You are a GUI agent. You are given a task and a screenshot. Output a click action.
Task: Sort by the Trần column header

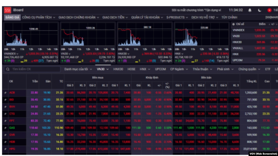[35, 81]
